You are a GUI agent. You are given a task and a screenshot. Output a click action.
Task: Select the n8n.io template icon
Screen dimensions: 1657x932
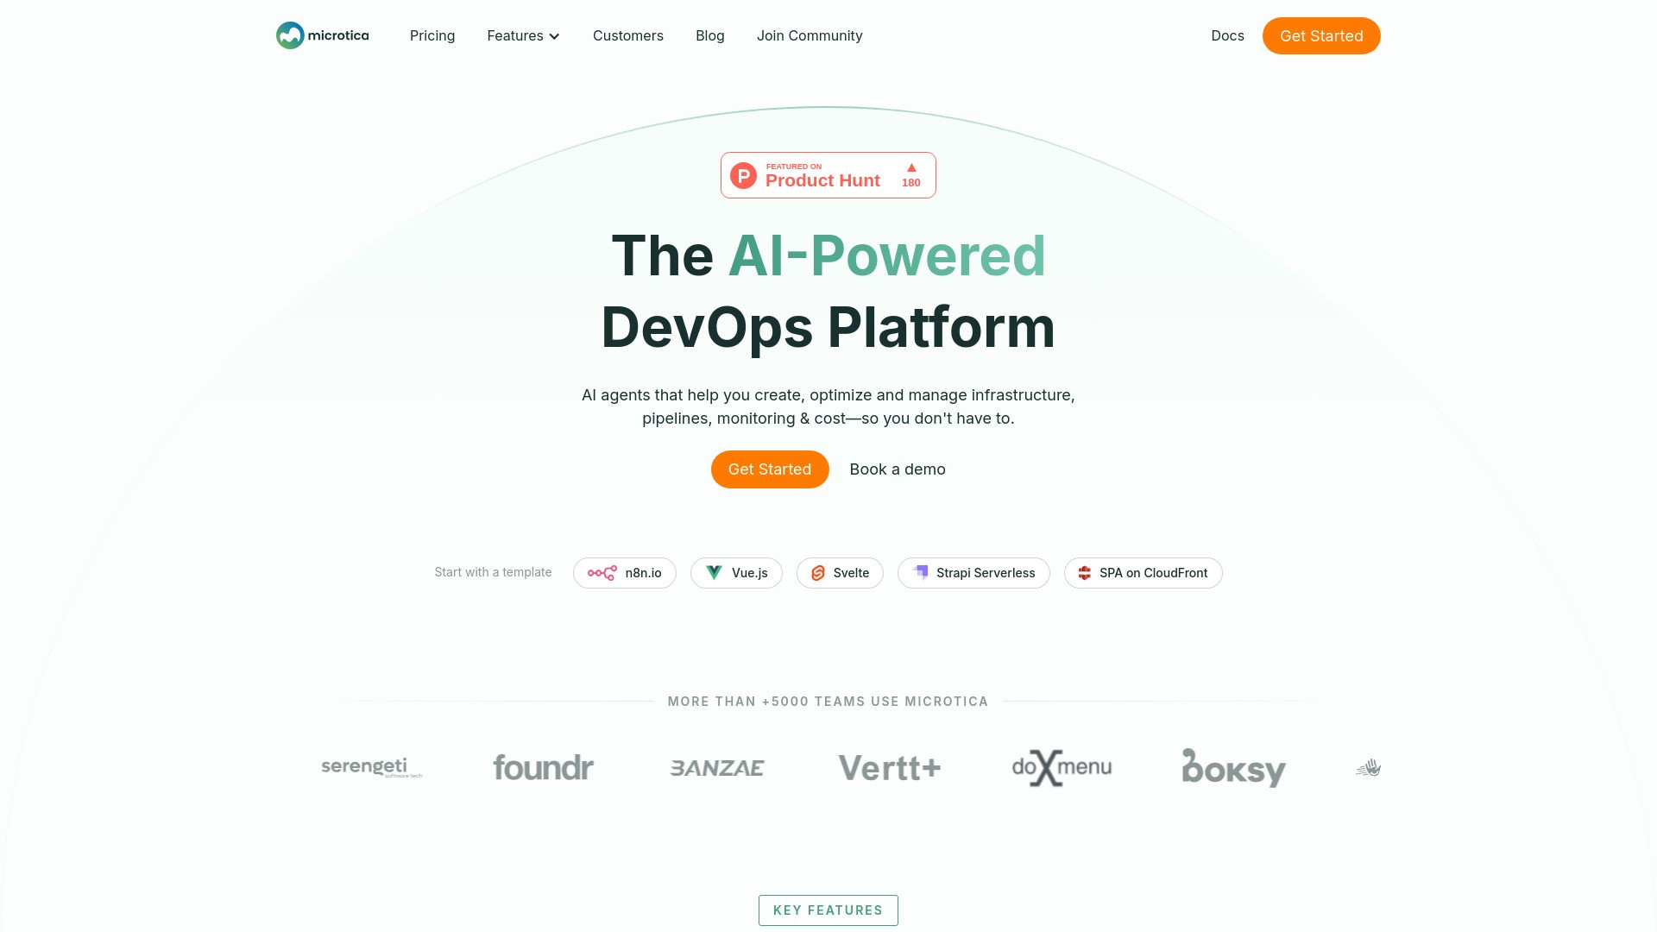602,573
